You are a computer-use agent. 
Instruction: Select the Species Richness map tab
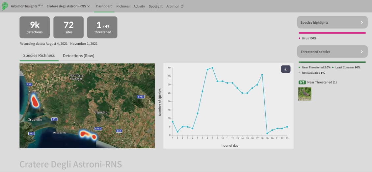39,56
